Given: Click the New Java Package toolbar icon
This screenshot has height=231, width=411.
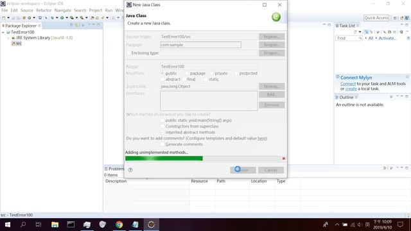Looking at the screenshot, I should (24, 18).
